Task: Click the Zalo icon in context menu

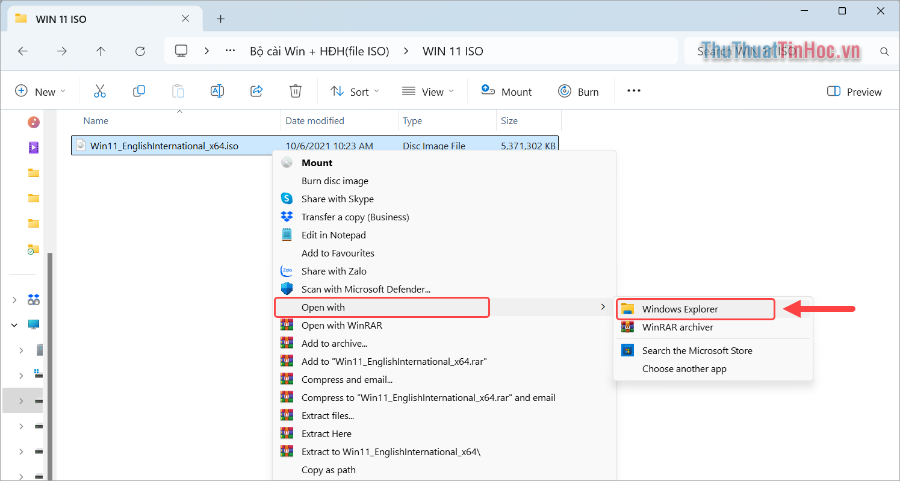Action: 287,271
